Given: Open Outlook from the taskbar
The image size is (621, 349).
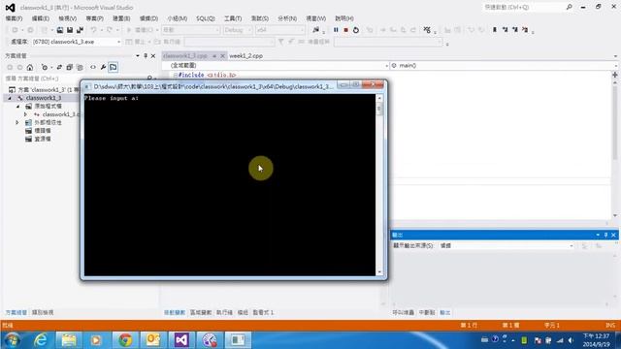Looking at the screenshot, I should (x=153, y=340).
